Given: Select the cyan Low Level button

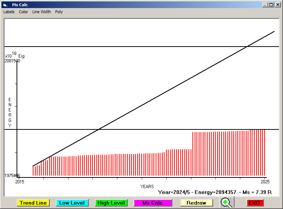Looking at the screenshot, I should 72,203.
